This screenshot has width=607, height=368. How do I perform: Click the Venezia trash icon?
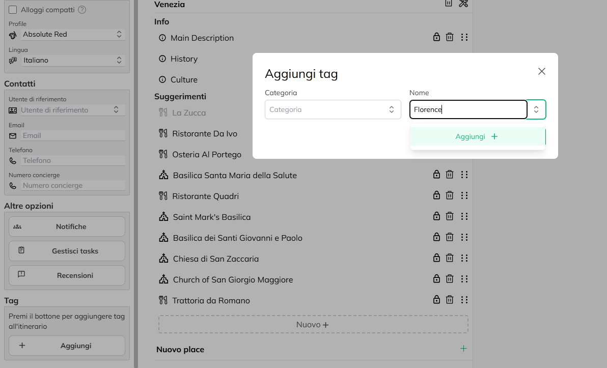click(x=449, y=4)
